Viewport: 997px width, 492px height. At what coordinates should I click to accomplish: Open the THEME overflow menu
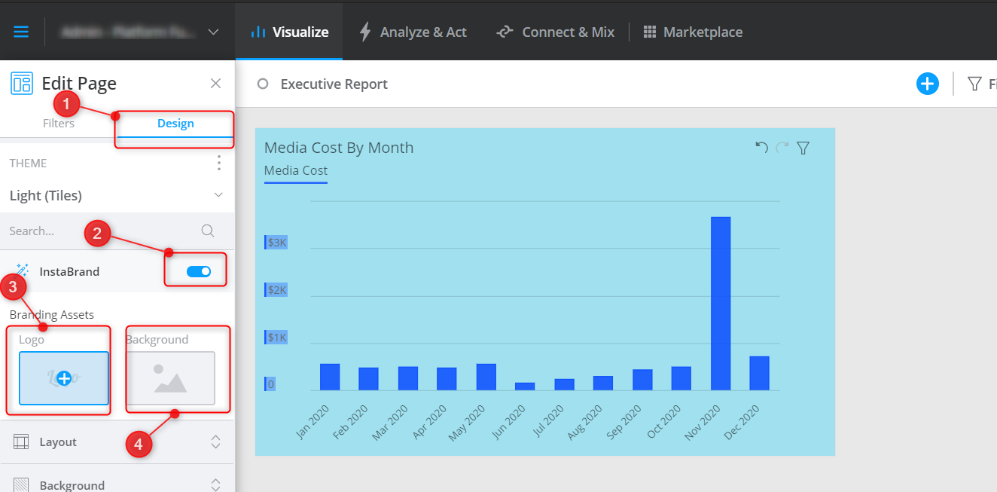[218, 163]
